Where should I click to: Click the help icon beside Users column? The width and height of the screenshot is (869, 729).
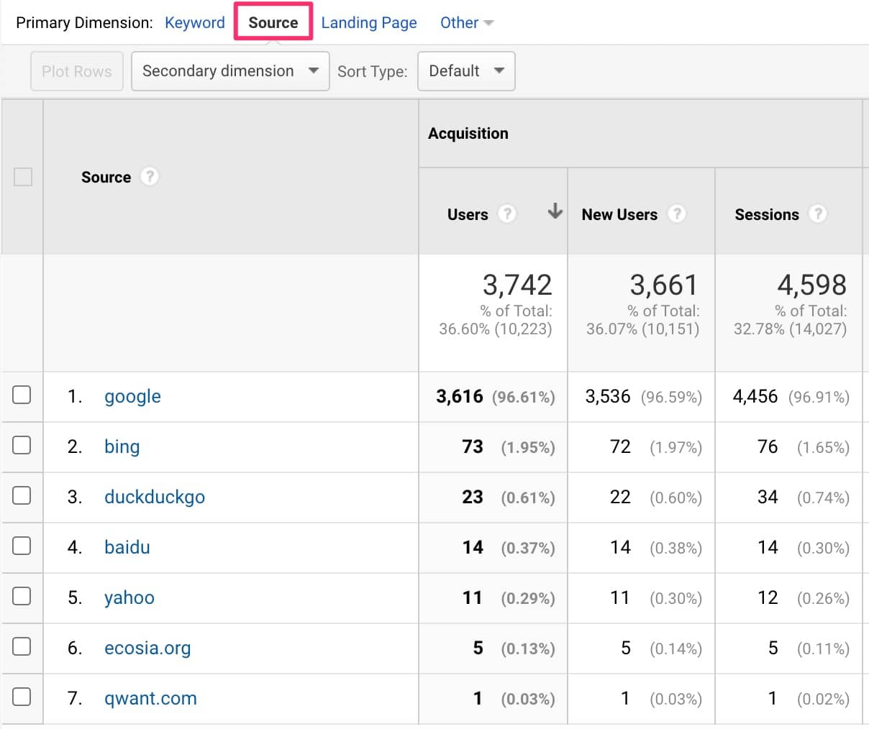[507, 214]
